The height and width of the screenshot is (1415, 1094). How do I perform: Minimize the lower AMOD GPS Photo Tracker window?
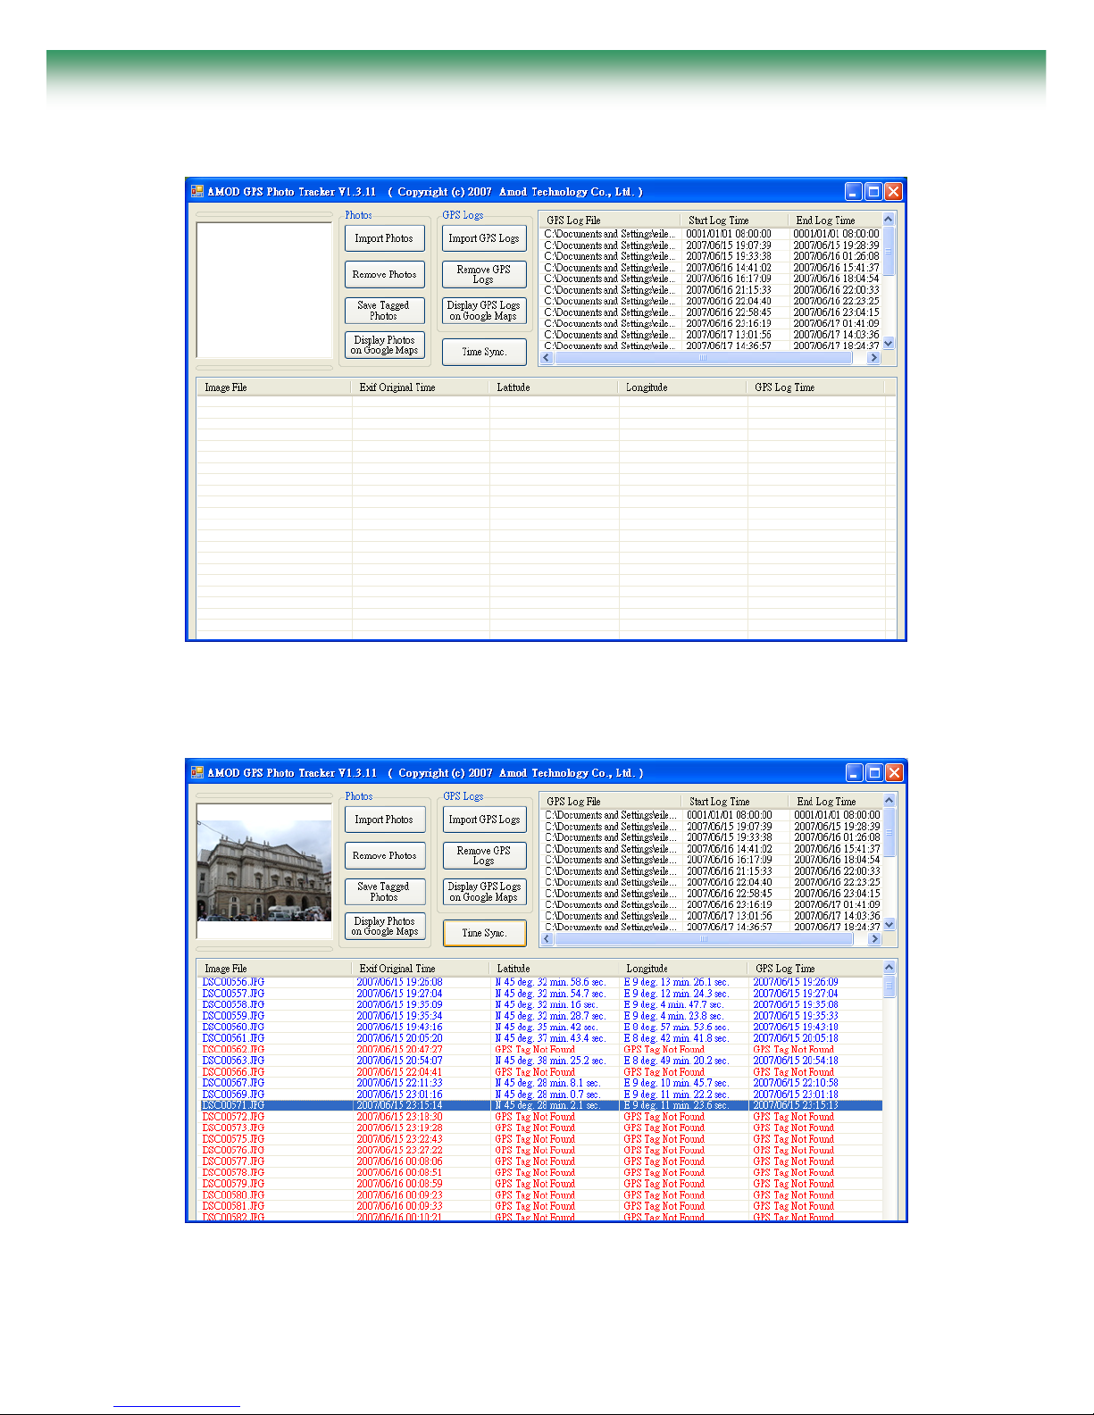click(x=855, y=772)
